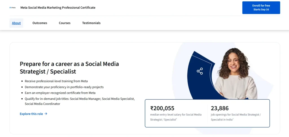Switch to the Outcomes tab
Image resolution: width=289 pixels, height=137 pixels.
click(40, 23)
